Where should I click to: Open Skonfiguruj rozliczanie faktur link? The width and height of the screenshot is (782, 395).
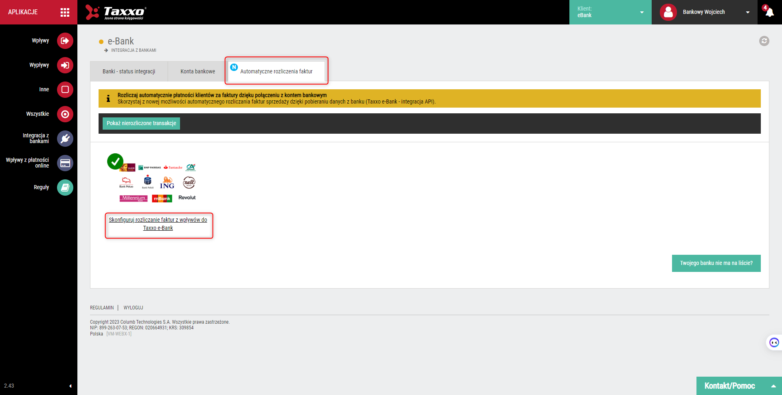point(158,224)
